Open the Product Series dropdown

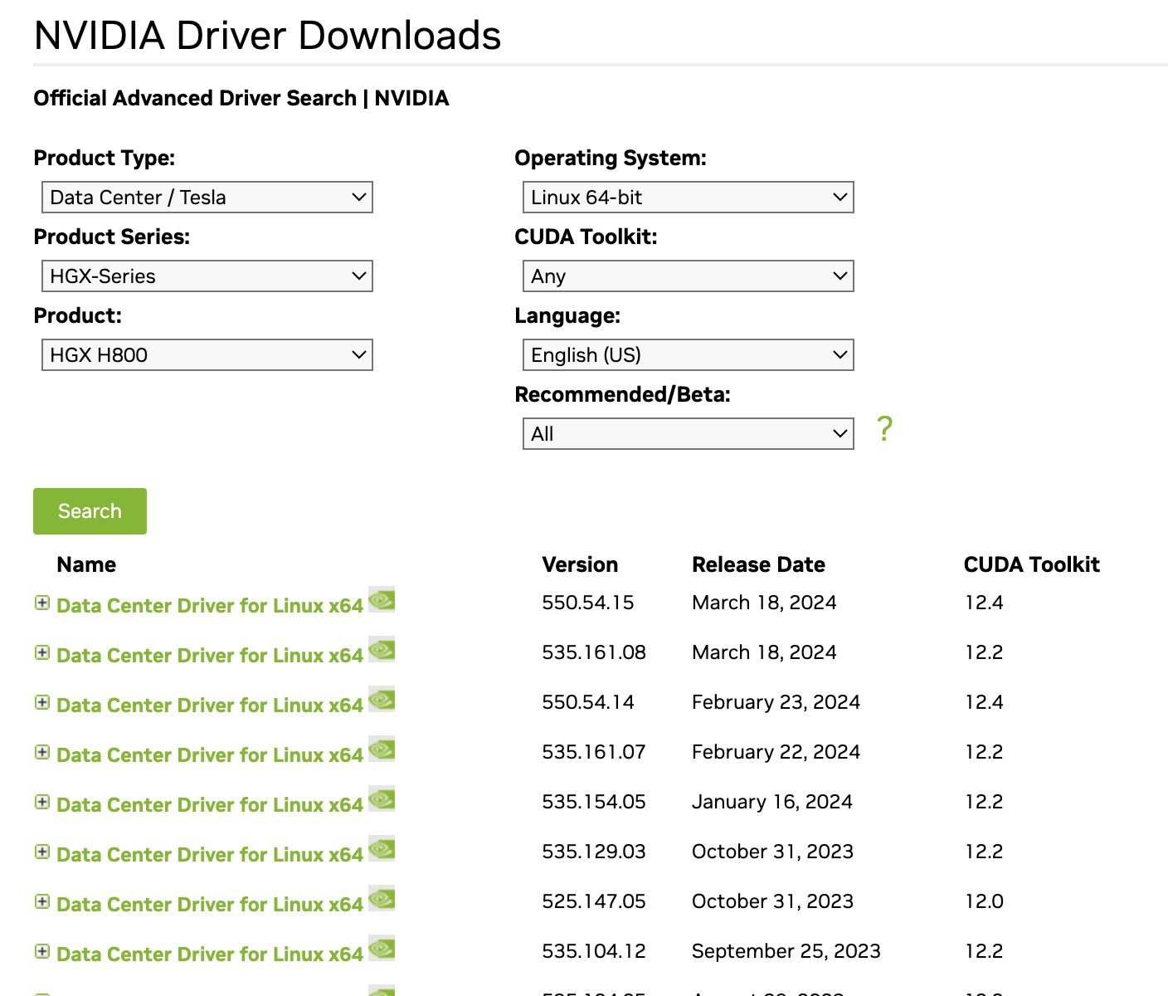[x=207, y=276]
